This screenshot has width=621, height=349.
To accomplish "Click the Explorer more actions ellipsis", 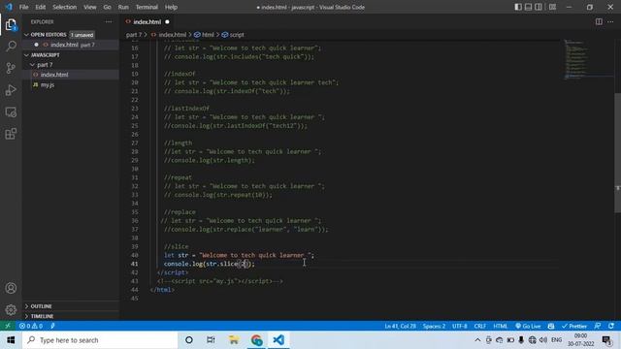I will coord(109,21).
